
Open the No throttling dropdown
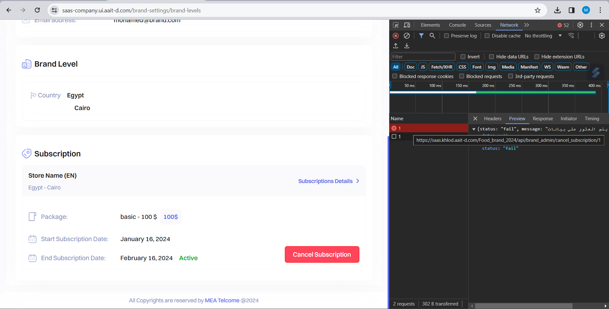click(x=543, y=36)
